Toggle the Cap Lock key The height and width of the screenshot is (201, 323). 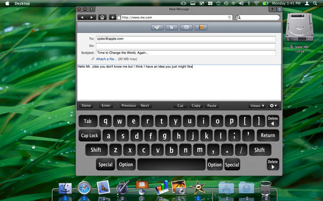pos(90,136)
